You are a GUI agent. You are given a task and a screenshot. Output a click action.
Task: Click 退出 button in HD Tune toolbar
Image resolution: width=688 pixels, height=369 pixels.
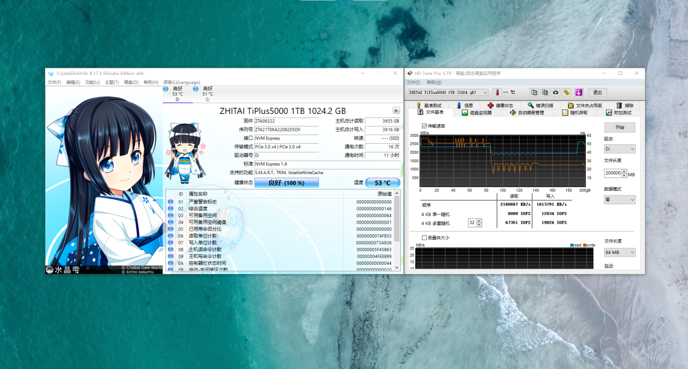(597, 92)
